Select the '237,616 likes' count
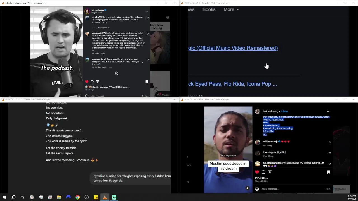This screenshot has width=358, height=201. coord(261,178)
